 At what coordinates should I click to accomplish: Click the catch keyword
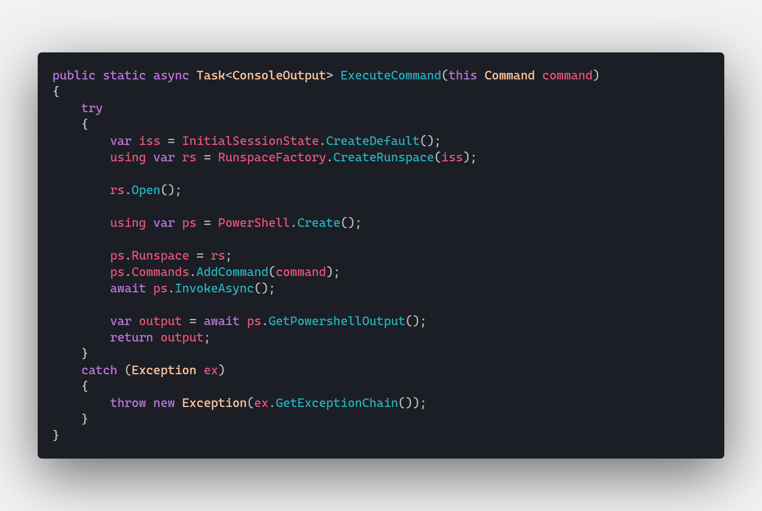[99, 370]
